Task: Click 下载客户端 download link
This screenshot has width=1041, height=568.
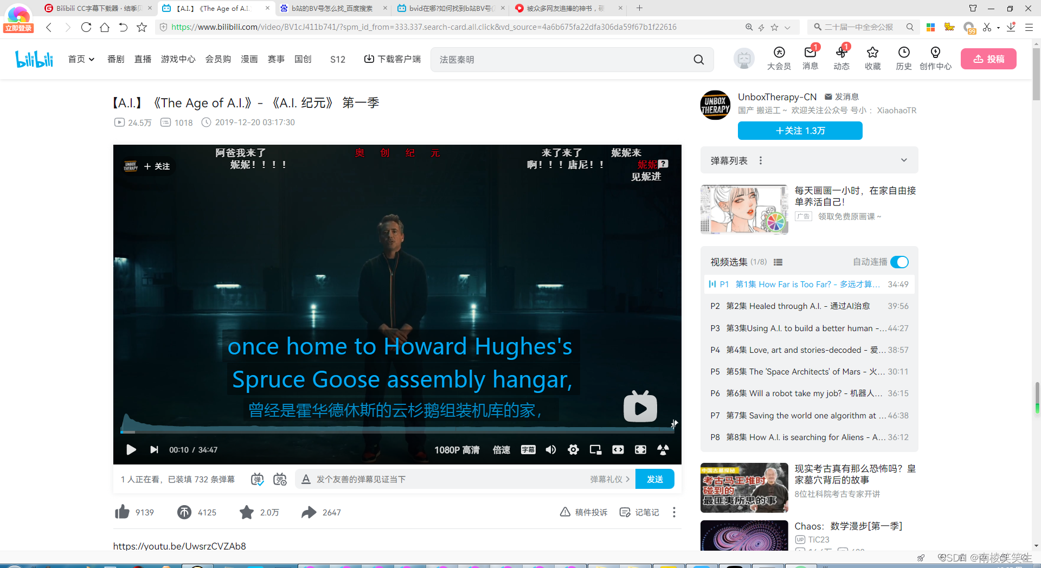Action: click(x=393, y=59)
